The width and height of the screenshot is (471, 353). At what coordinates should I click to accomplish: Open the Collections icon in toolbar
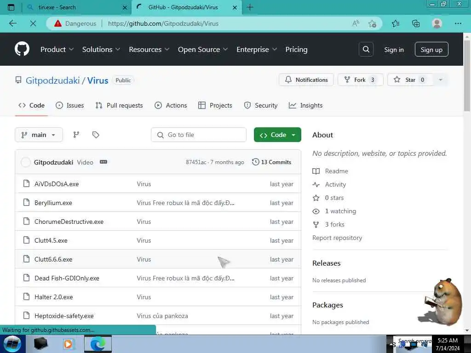tap(416, 23)
